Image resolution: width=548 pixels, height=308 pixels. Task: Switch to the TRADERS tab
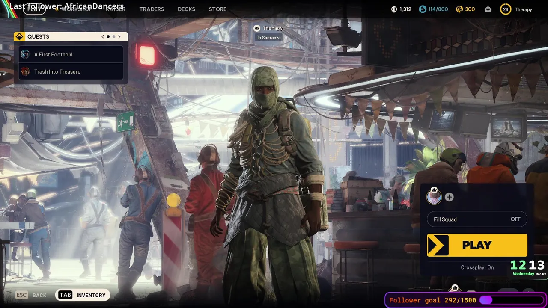(x=152, y=9)
